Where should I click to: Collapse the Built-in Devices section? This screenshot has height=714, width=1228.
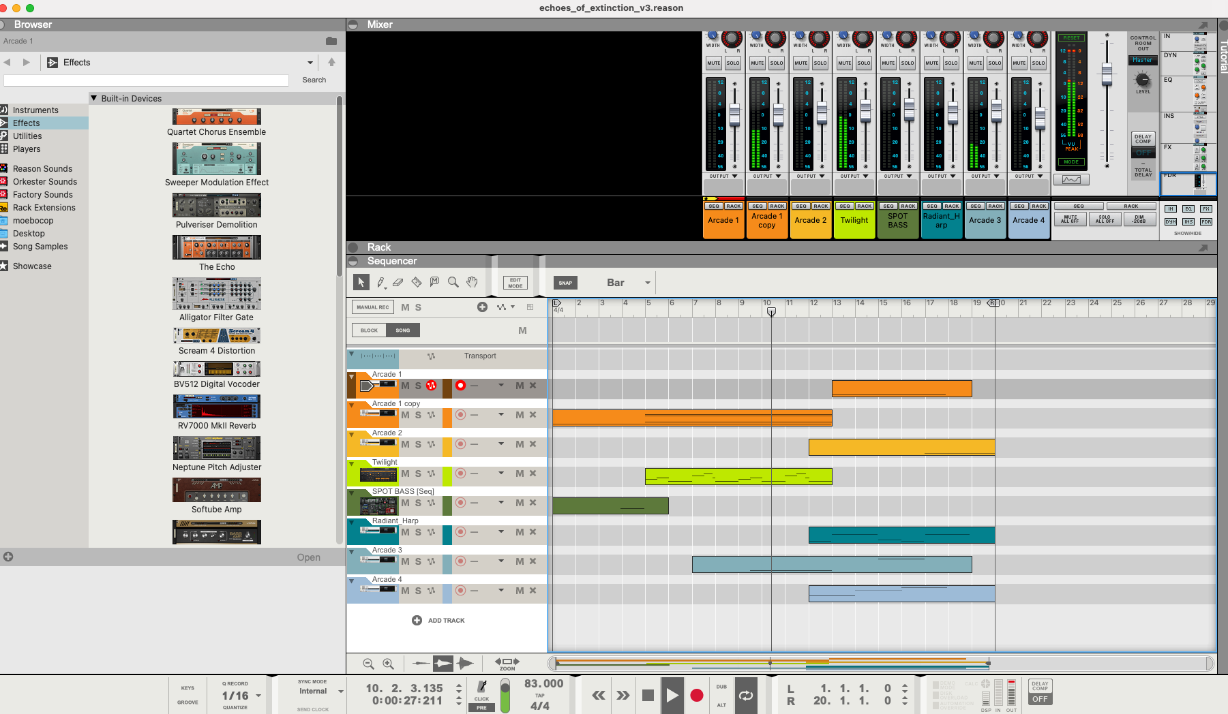click(94, 98)
